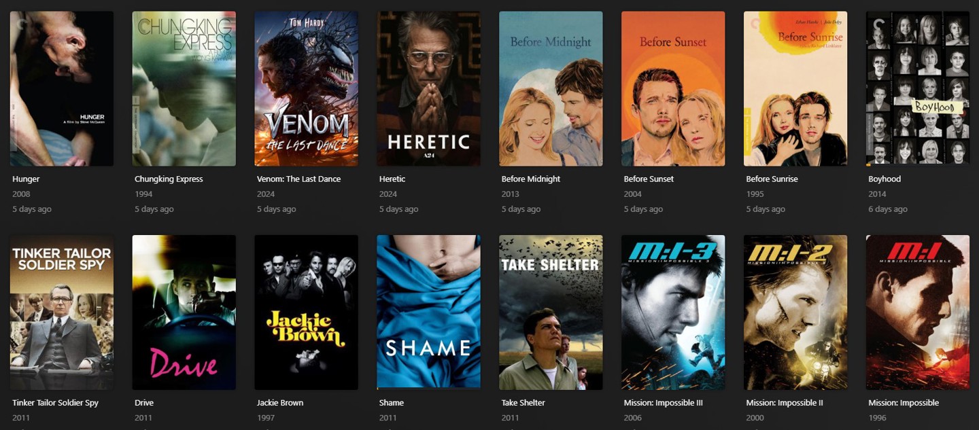Open the Mission: Impossible II poster

(x=795, y=312)
